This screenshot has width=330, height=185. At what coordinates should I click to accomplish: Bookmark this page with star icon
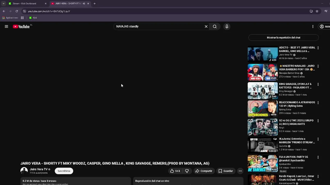317,11
